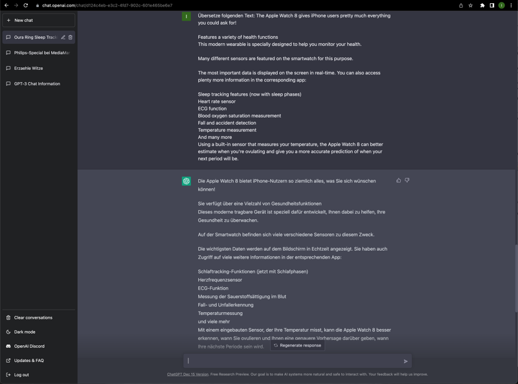Click the Regenerate response button

point(297,345)
